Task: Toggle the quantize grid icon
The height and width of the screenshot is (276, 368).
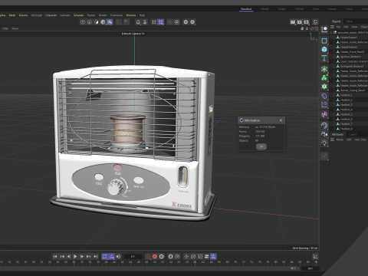Action: pyautogui.click(x=154, y=22)
